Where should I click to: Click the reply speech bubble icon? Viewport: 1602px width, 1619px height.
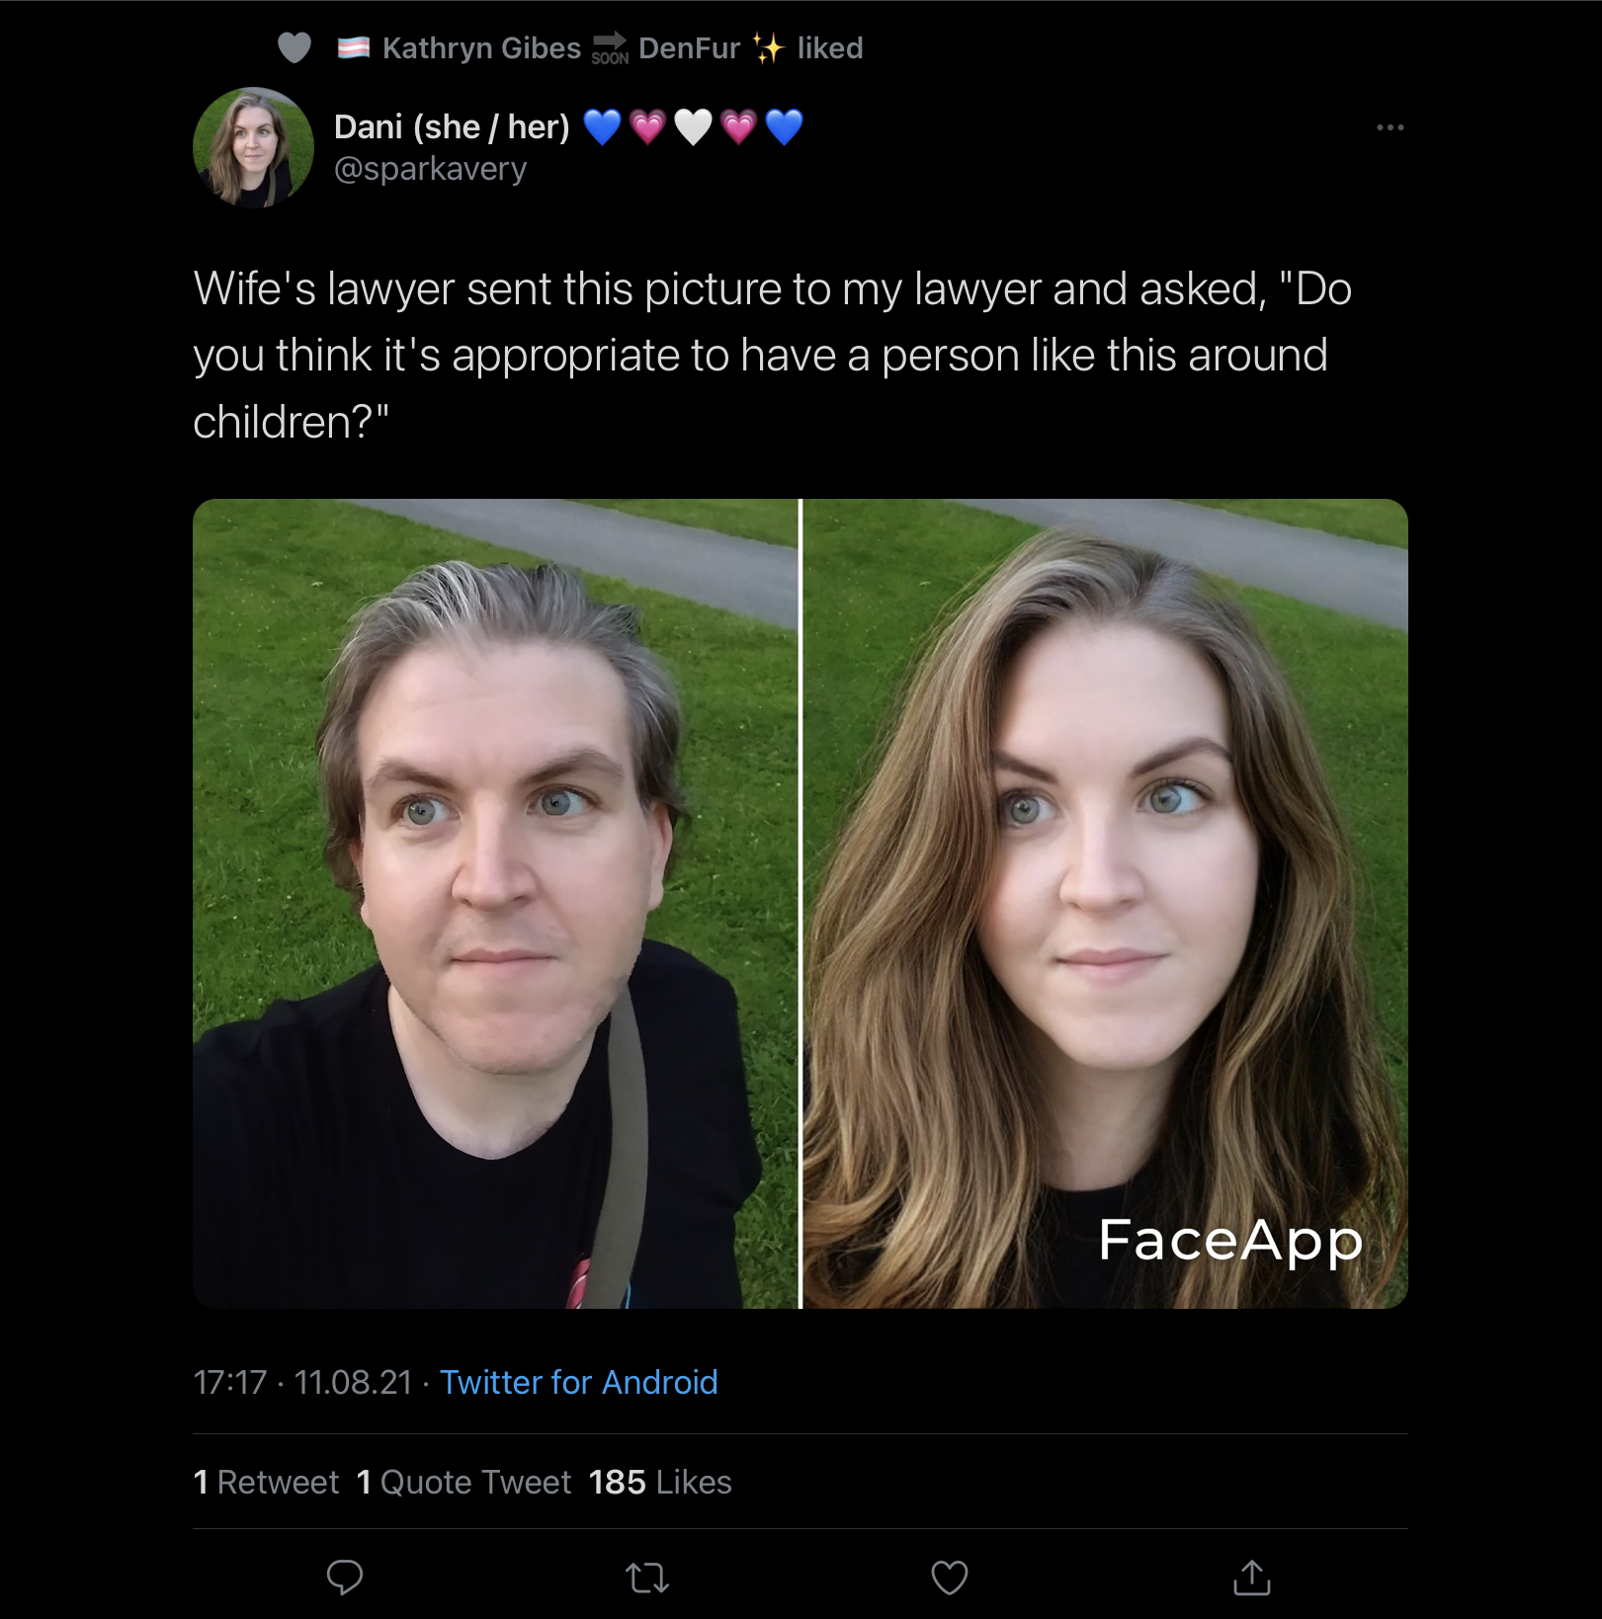(345, 1578)
